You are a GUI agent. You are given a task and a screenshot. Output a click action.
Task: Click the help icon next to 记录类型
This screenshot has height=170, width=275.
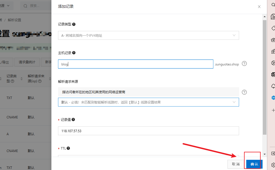coord(74,24)
